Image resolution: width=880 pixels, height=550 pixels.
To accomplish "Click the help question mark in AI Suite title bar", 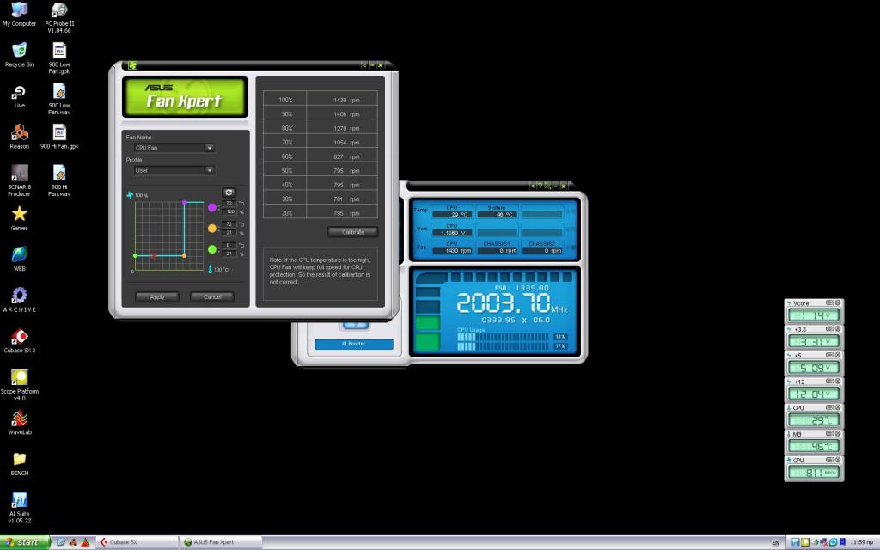I will [540, 186].
